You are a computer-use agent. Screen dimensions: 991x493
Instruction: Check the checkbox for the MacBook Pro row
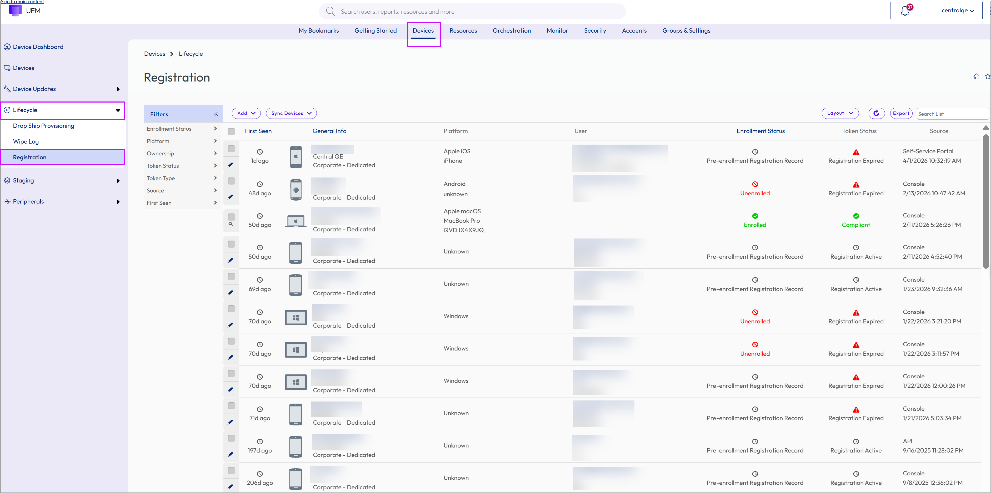(x=231, y=217)
